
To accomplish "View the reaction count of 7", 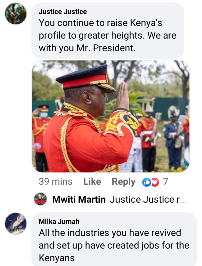I will 165,181.
